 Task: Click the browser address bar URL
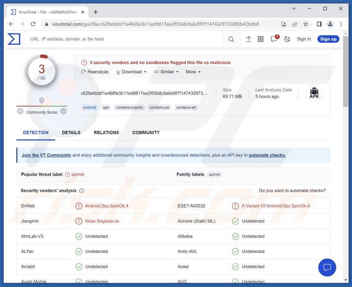156,24
